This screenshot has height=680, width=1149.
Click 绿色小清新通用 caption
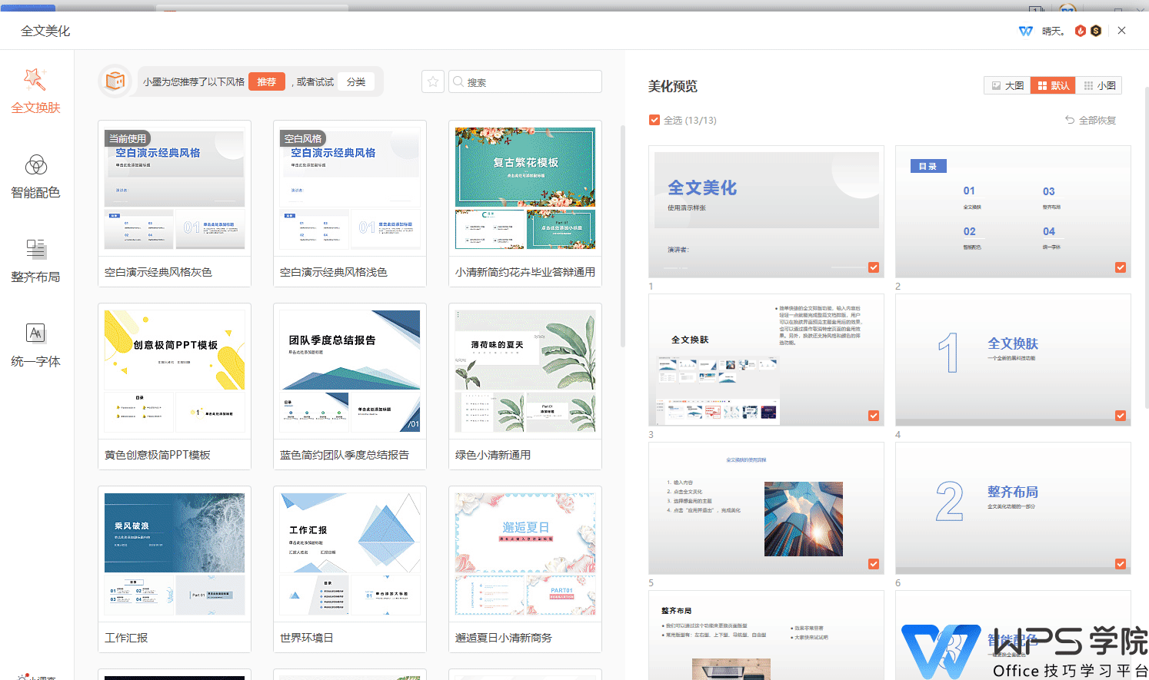pos(493,455)
